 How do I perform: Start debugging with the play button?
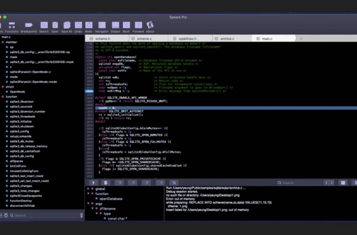coord(93,183)
